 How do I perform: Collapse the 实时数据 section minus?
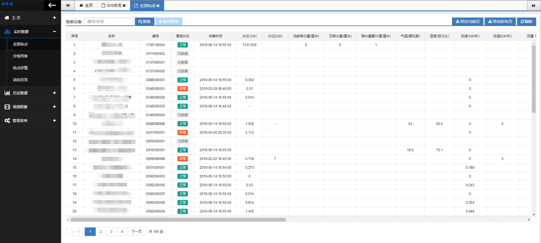[54, 31]
